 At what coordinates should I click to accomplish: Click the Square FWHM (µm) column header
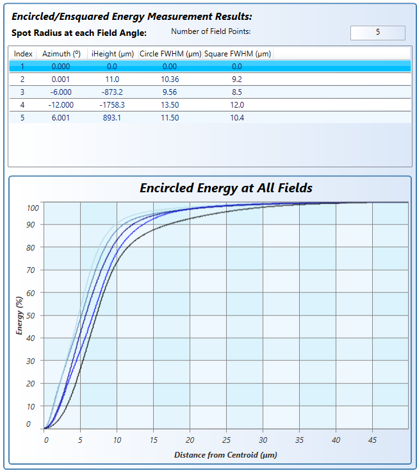click(237, 54)
